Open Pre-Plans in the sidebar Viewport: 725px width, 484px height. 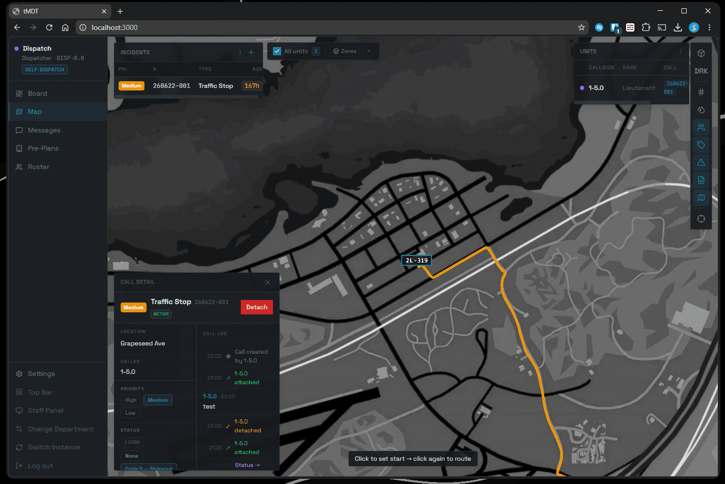click(x=58, y=148)
